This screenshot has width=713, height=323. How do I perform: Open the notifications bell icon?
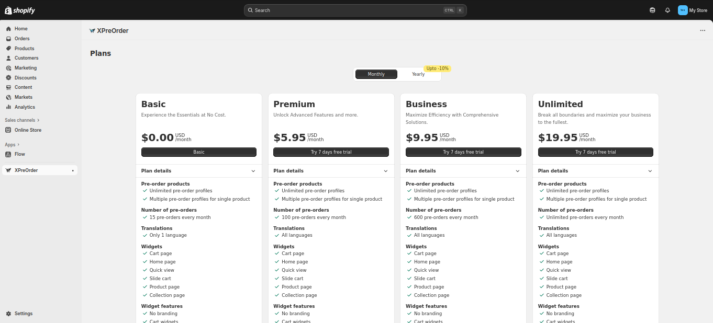[x=667, y=10]
